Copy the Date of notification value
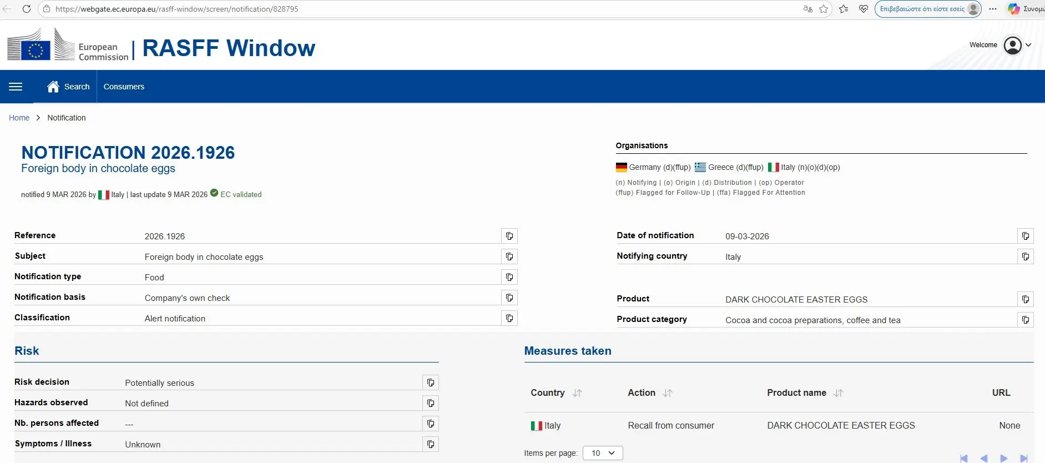This screenshot has height=463, width=1045. (1025, 236)
